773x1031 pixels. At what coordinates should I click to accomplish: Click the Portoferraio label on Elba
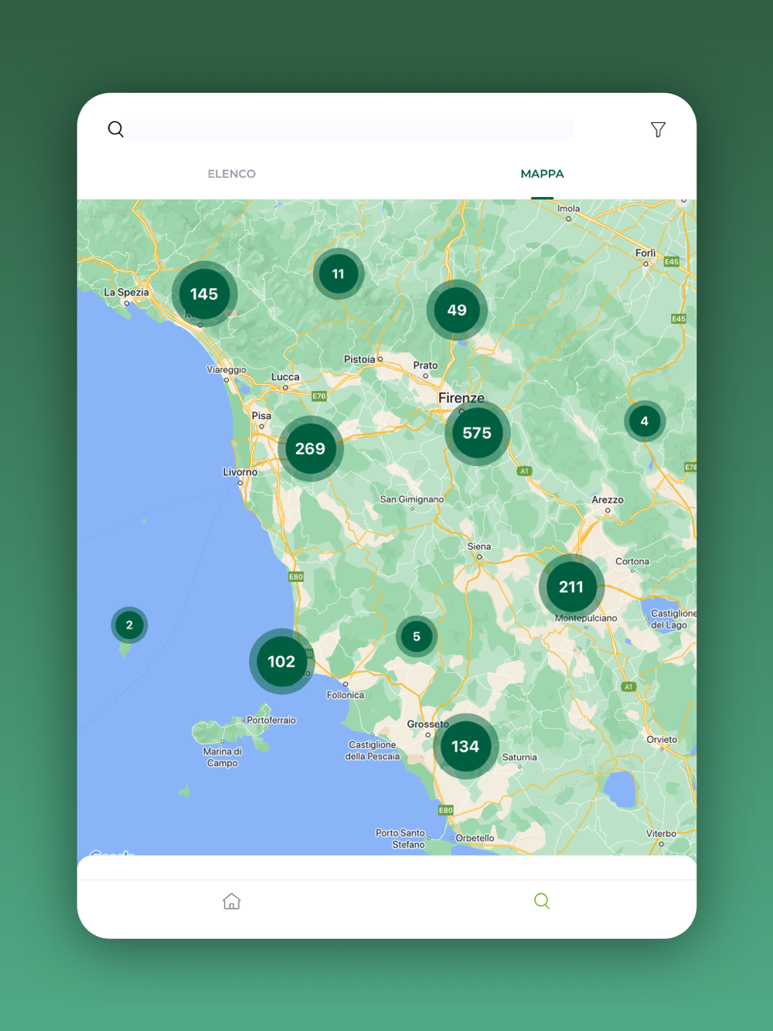(271, 720)
